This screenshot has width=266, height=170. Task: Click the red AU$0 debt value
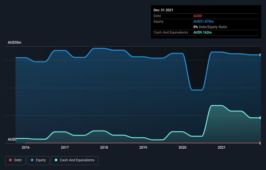pos(198,16)
